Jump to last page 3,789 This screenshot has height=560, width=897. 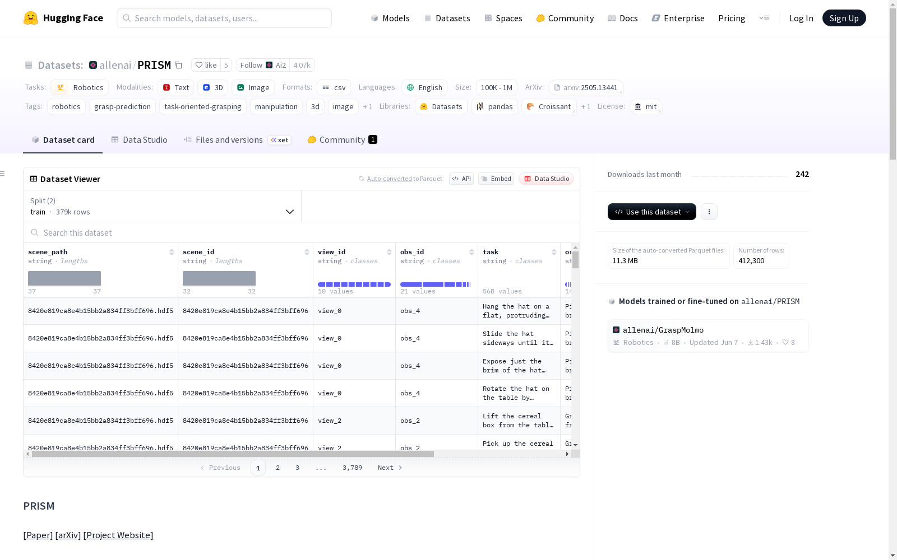pos(352,468)
